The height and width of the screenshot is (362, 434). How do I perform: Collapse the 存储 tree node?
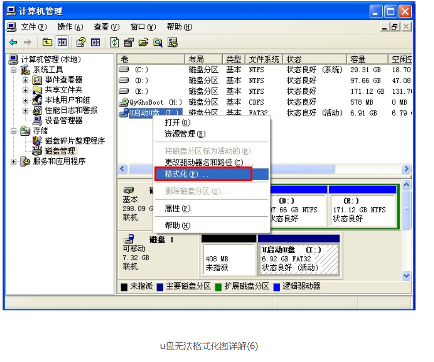[x=14, y=131]
